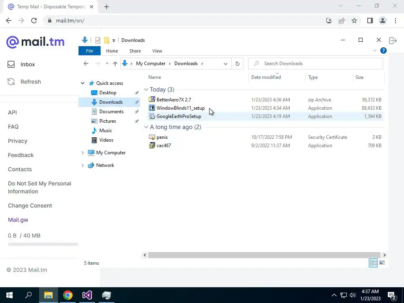Click the share page icon in Chrome
The height and width of the screenshot is (303, 404).
pos(342,21)
